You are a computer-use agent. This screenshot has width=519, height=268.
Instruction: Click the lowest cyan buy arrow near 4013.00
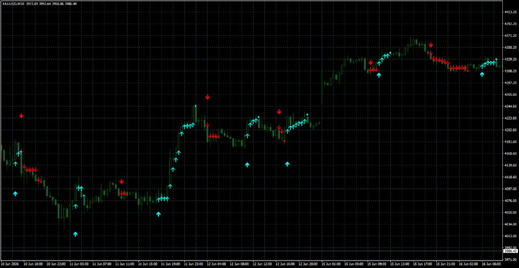[76, 234]
